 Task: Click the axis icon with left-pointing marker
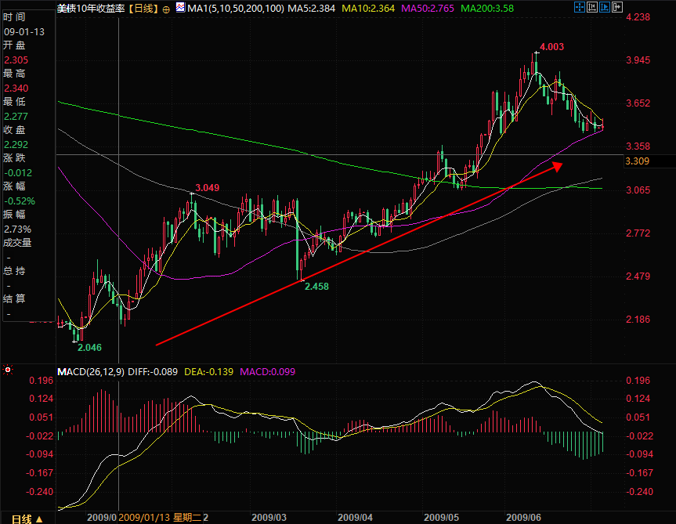[592, 7]
